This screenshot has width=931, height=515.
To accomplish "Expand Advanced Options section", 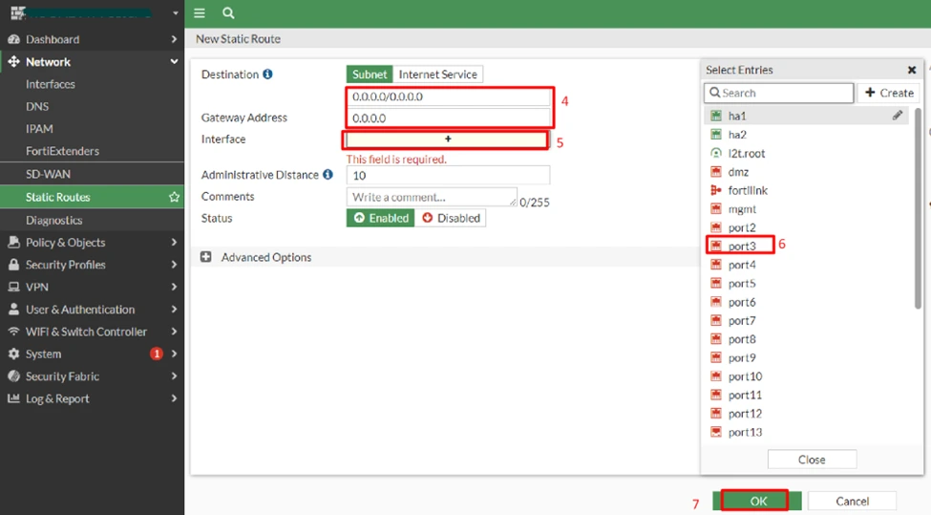I will [206, 257].
